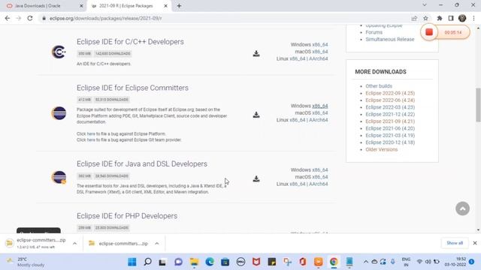
Task: Open Eclipse 2021-12 (4.22) link
Action: click(390, 114)
